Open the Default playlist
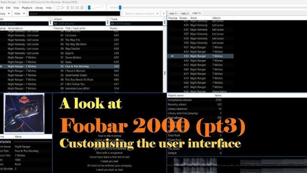Image resolution: width=307 pixels, height=173 pixels. click(195, 153)
